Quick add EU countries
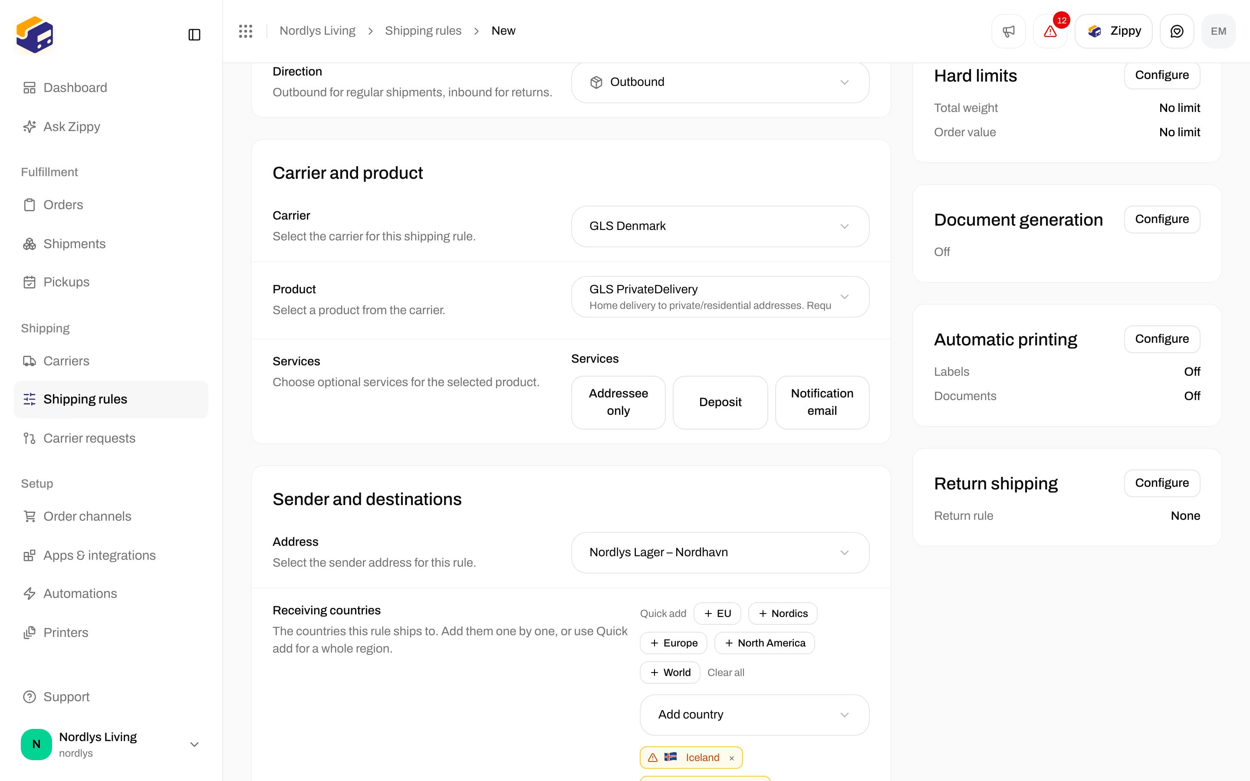The height and width of the screenshot is (781, 1250). [717, 614]
